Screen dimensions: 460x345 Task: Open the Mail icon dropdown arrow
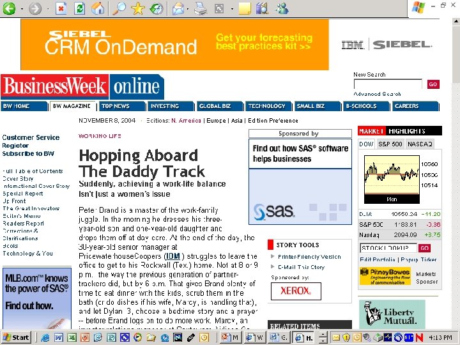(x=188, y=9)
